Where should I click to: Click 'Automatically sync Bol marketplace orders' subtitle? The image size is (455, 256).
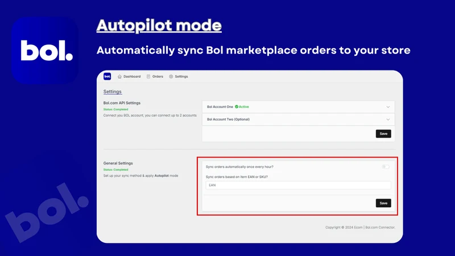(253, 50)
